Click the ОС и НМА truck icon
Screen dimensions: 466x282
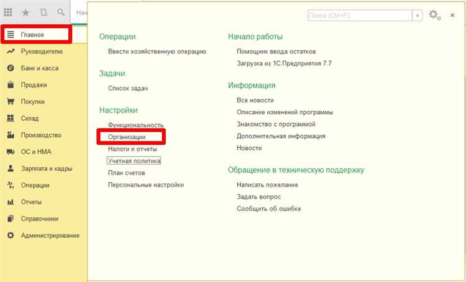pyautogui.click(x=11, y=152)
